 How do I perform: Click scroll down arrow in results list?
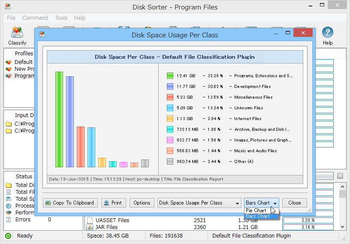coord(342,227)
